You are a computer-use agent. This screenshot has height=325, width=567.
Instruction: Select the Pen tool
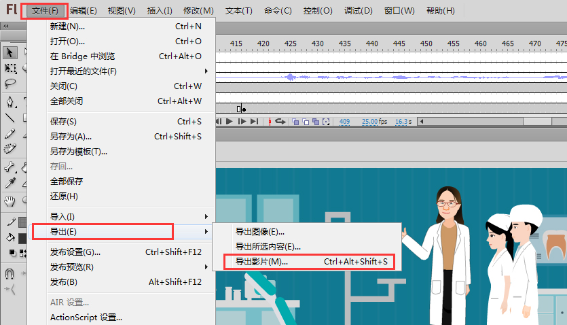(x=10, y=102)
